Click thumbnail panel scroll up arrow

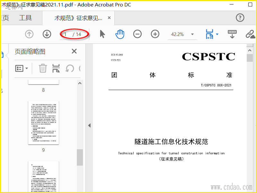[x=80, y=83]
